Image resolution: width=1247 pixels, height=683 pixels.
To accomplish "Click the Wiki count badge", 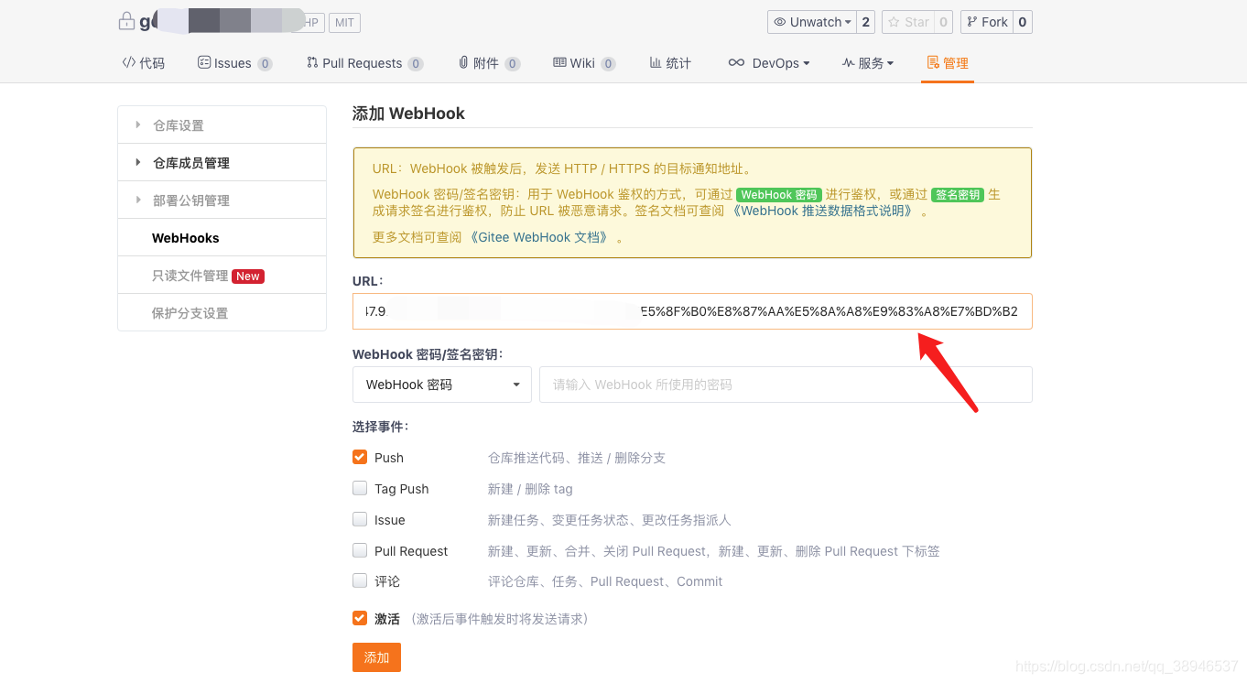I will pos(608,64).
